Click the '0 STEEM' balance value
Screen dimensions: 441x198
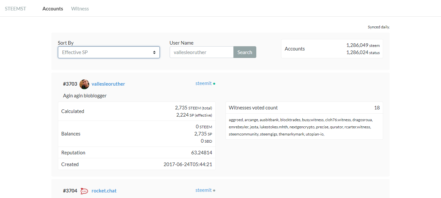coord(204,127)
